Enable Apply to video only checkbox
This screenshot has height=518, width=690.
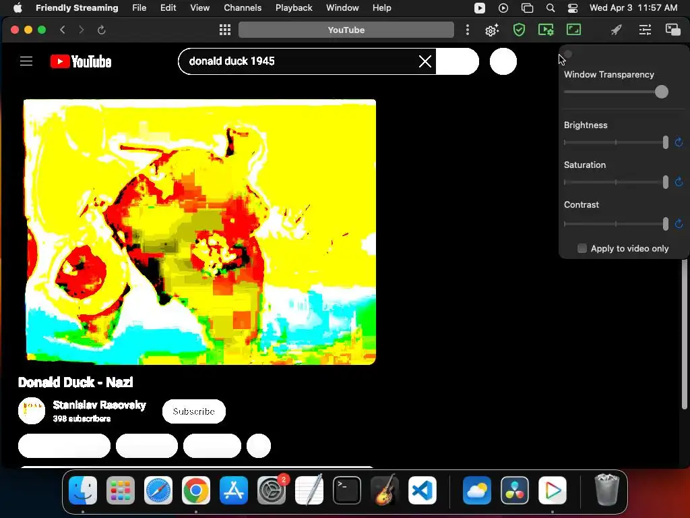tap(582, 248)
